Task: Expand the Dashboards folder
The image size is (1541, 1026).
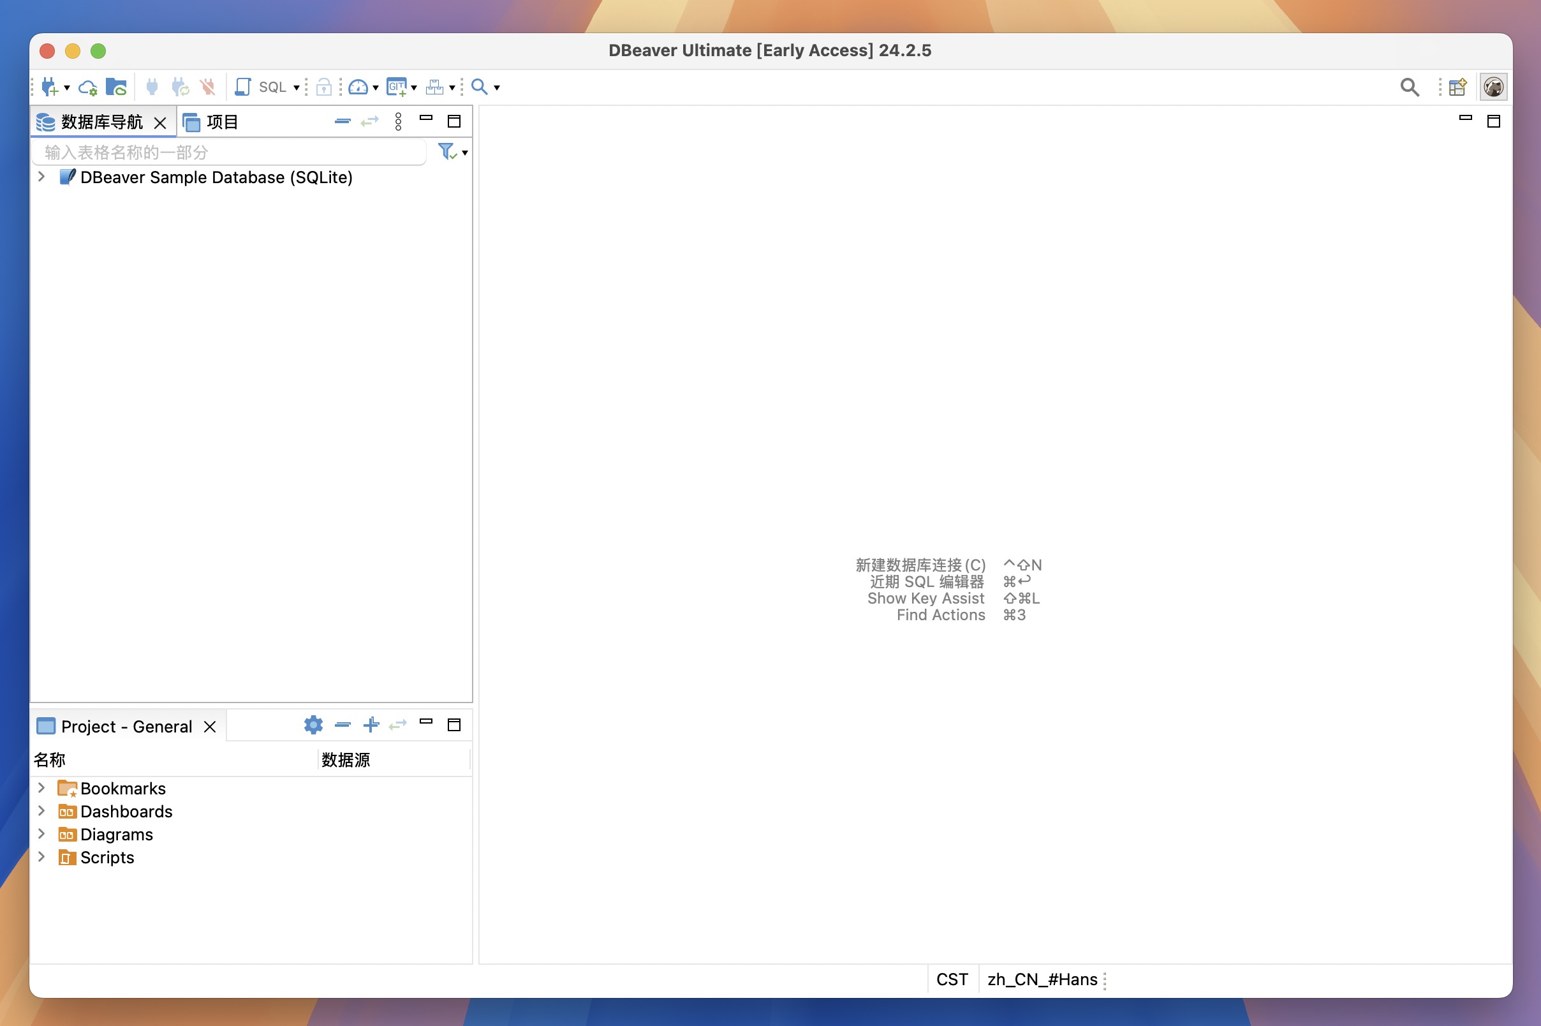Action: point(41,811)
